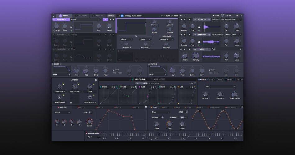This screenshot has height=155, width=295.
Task: Click the undo arrow in the header
Action: click(181, 15)
